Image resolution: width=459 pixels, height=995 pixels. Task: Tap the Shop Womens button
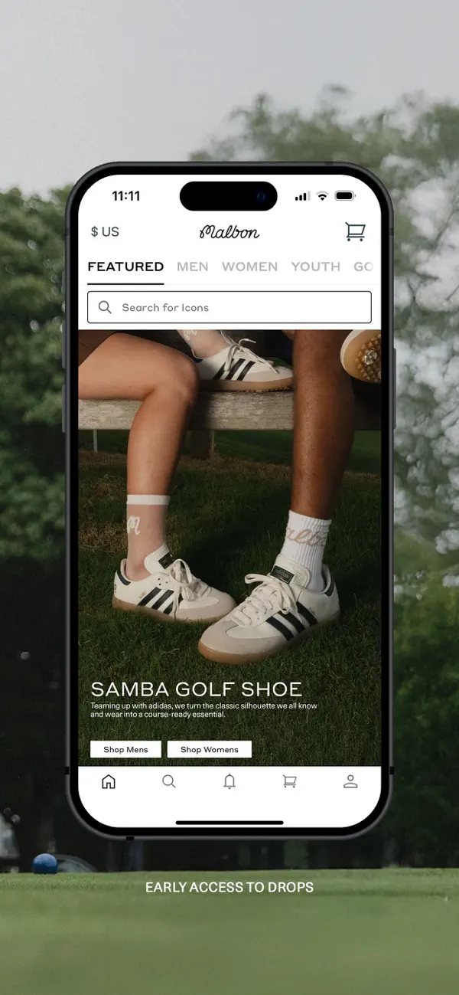point(210,749)
